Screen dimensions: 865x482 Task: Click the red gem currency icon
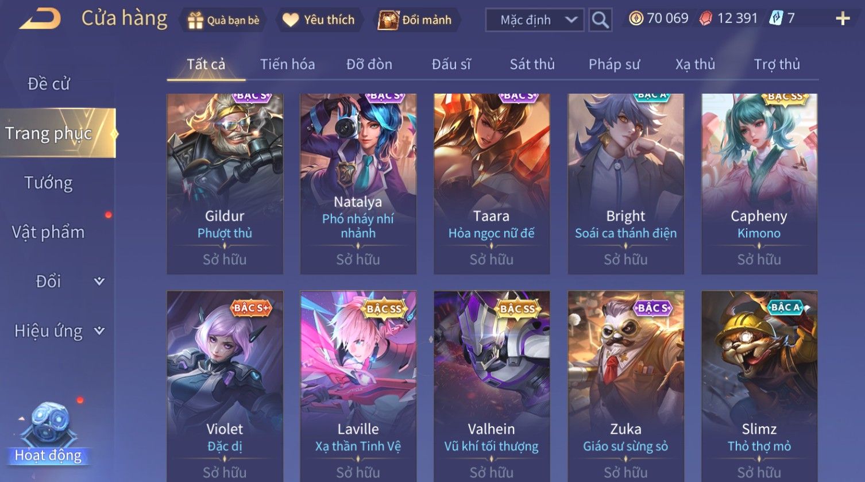pyautogui.click(x=705, y=18)
